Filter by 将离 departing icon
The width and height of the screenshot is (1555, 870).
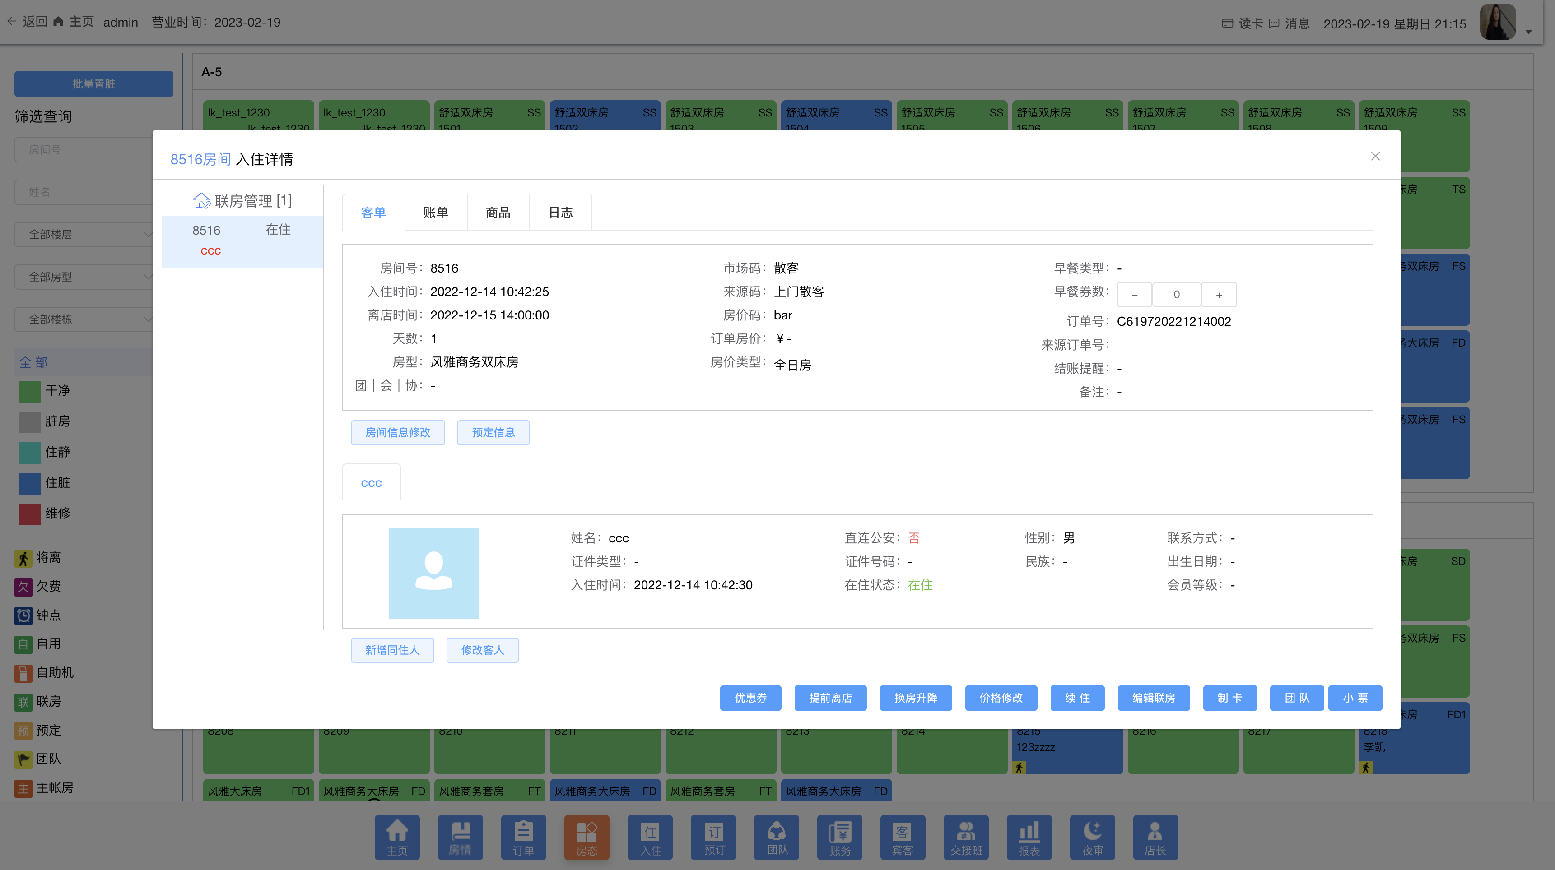tap(23, 558)
